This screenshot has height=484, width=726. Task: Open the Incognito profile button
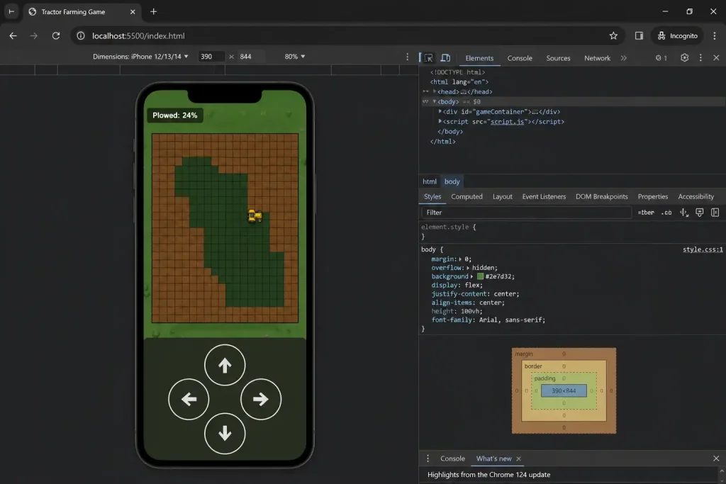pos(677,35)
